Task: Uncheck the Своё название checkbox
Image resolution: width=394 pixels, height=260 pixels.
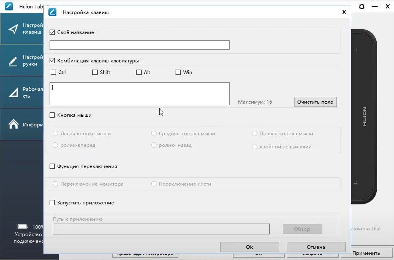Action: point(52,32)
